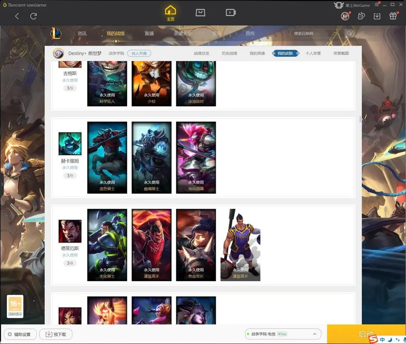This screenshot has height=344, width=406.
Task: Open the 历史战绩 section
Action: [x=229, y=53]
